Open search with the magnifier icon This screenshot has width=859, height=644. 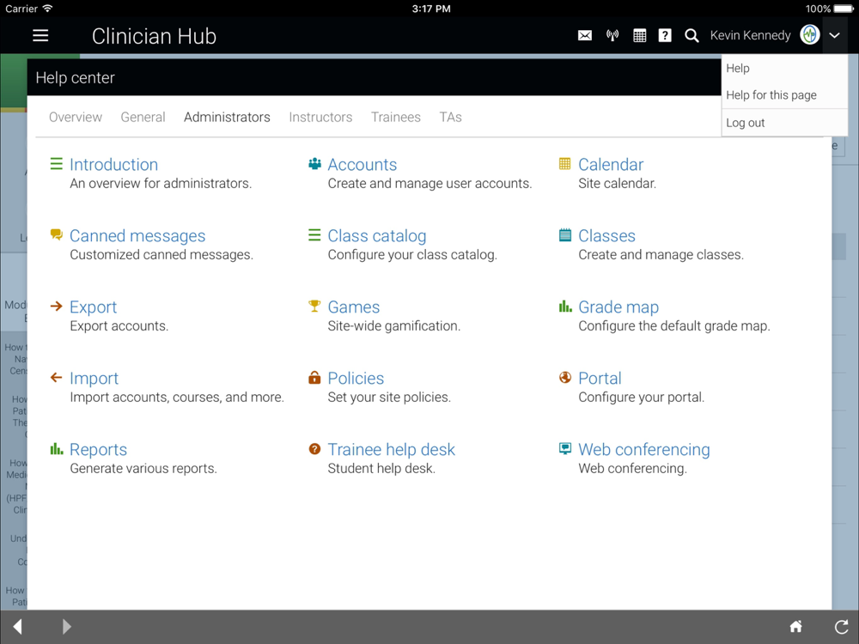691,35
